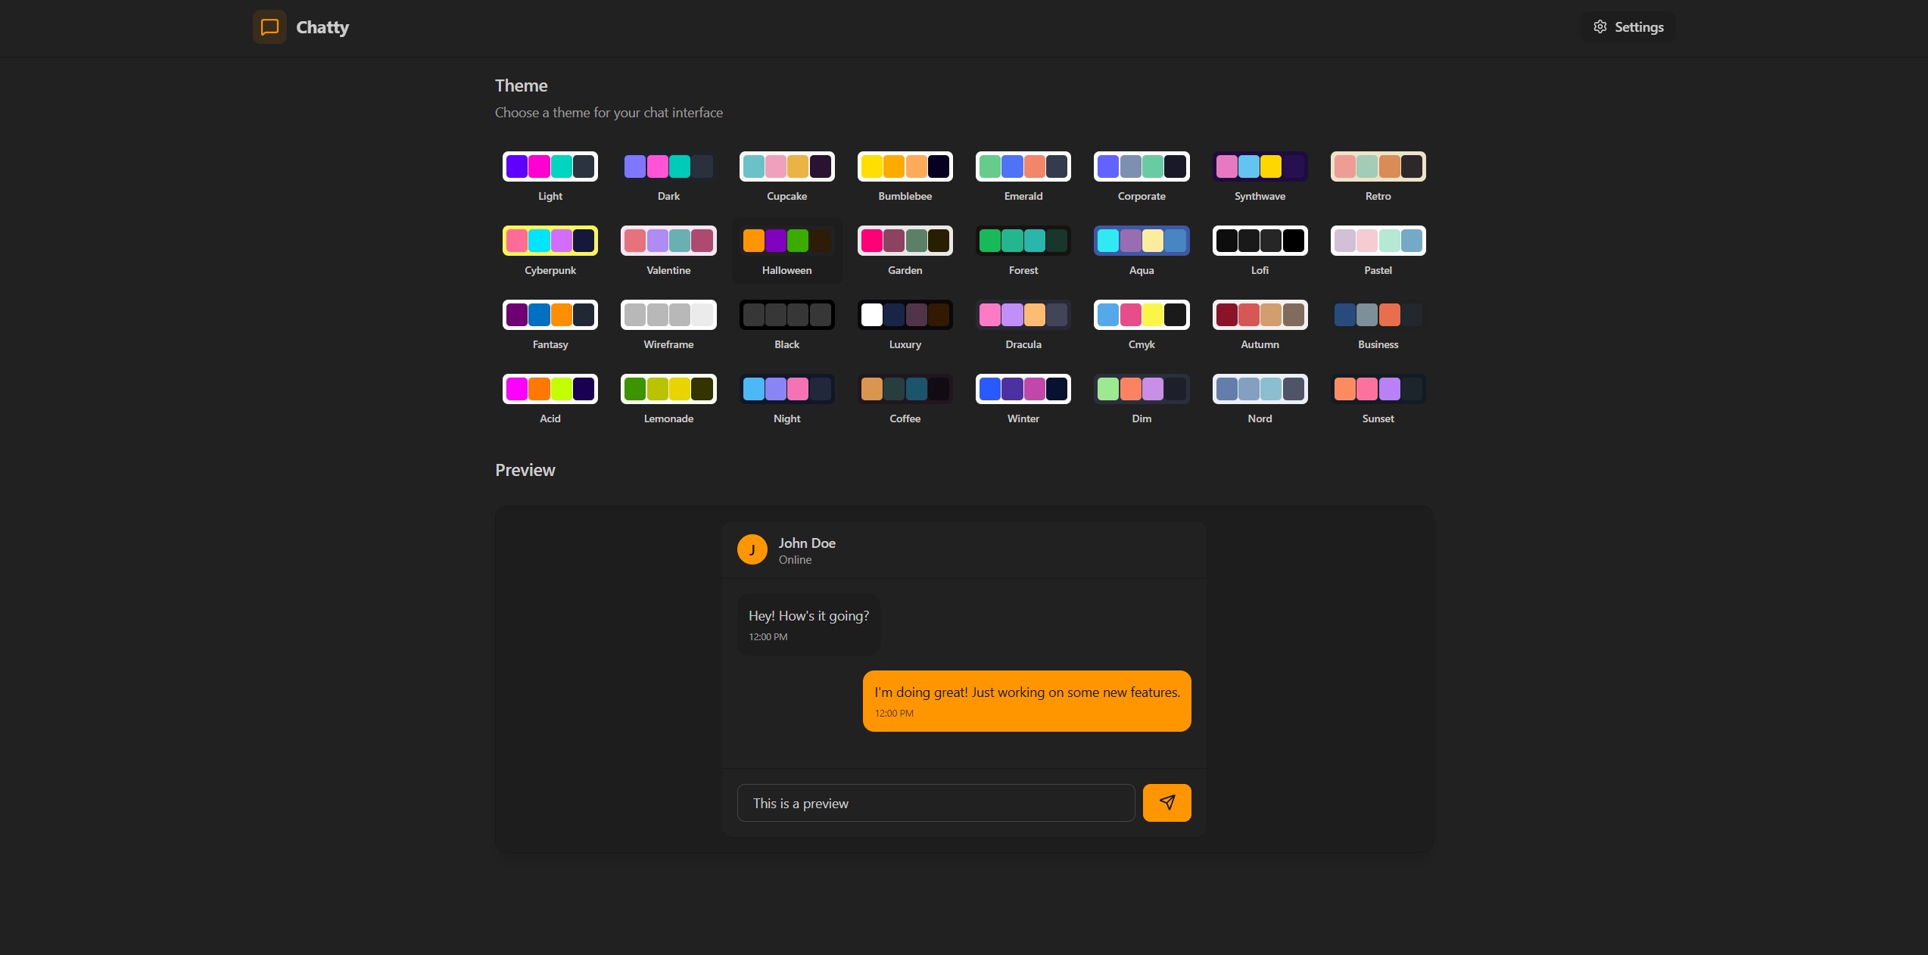
Task: Click the Settings gear icon
Action: click(x=1599, y=27)
